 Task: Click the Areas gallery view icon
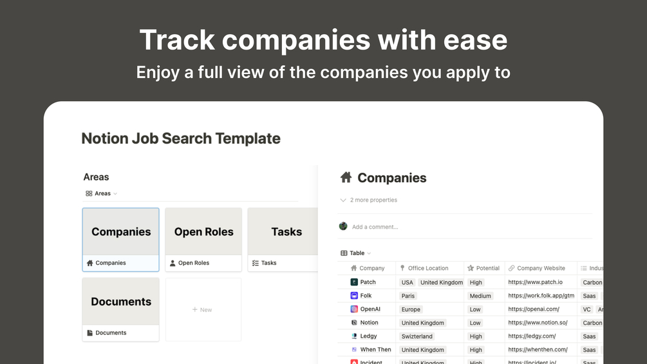click(89, 193)
